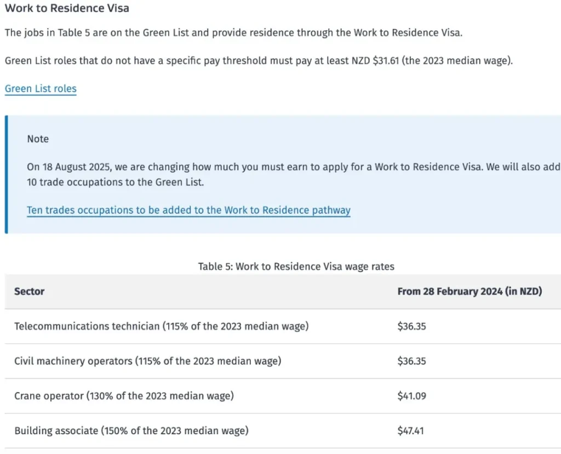
Task: Select the Building associate row label
Action: point(131,430)
